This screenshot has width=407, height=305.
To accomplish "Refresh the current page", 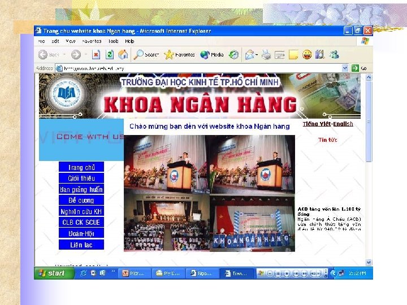I will tap(110, 55).
